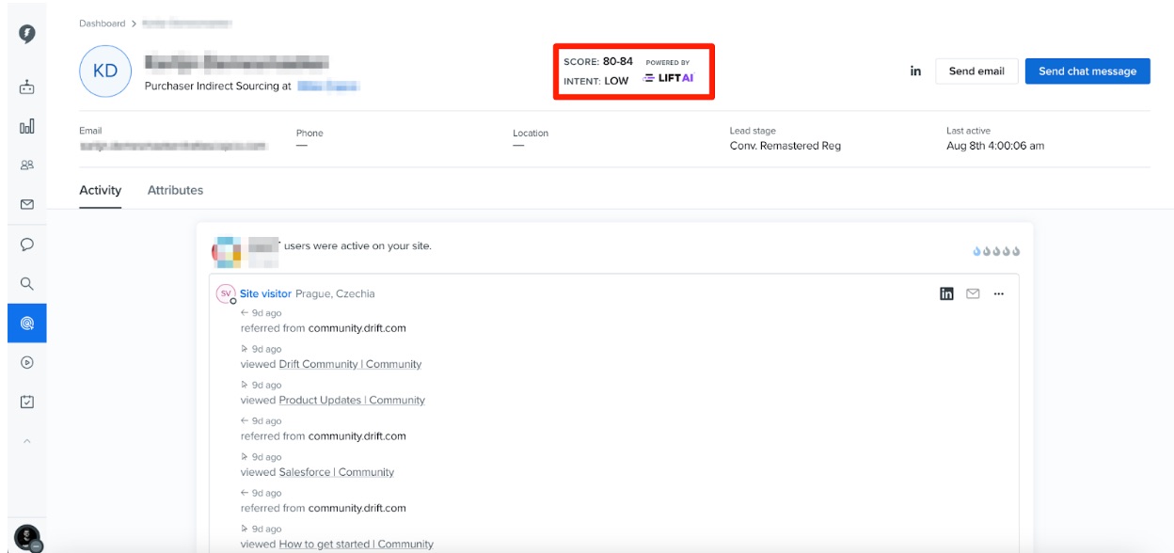Click Send chat message button
1174x553 pixels.
[1087, 71]
